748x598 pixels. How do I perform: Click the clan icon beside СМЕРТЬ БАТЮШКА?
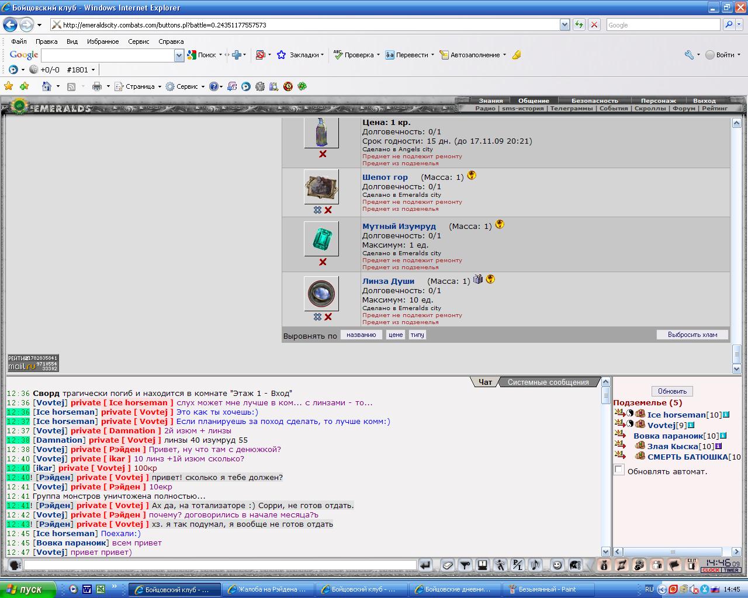point(640,456)
